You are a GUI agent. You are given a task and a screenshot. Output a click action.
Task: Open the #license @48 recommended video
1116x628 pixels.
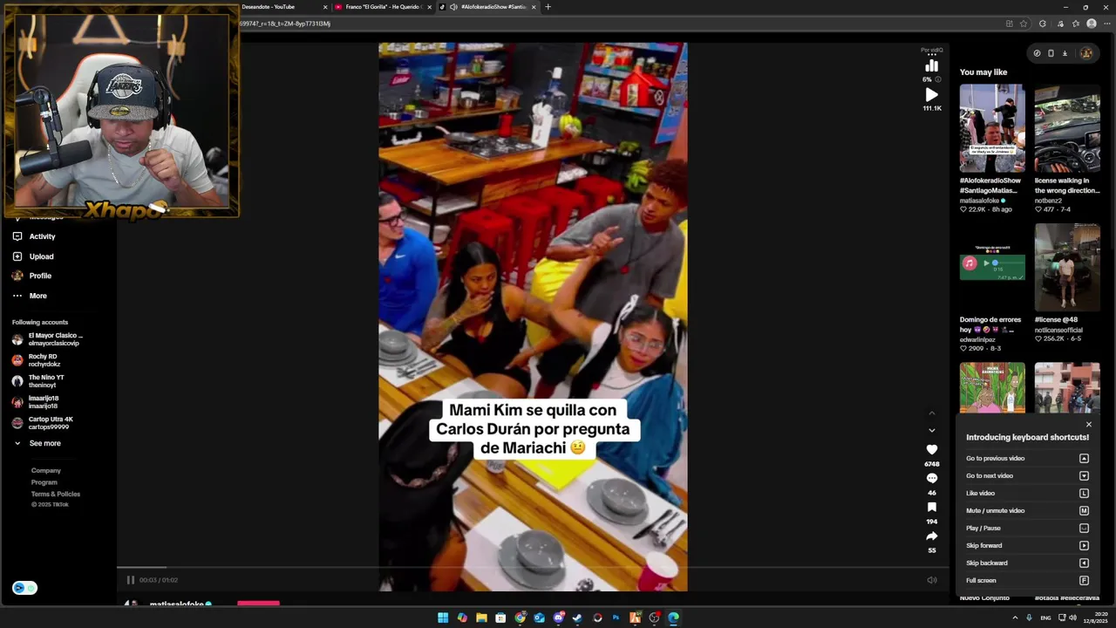pos(1067,267)
